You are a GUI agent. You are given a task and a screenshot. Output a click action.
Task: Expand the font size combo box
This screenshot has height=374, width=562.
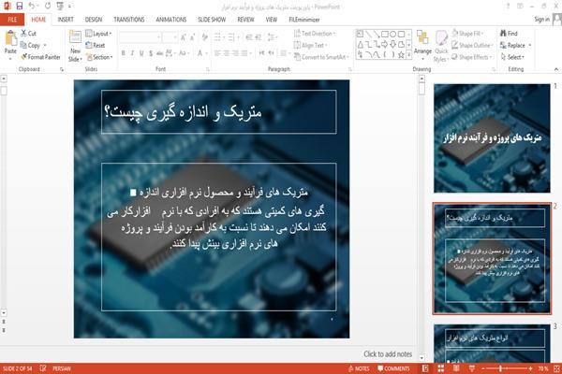pos(175,37)
